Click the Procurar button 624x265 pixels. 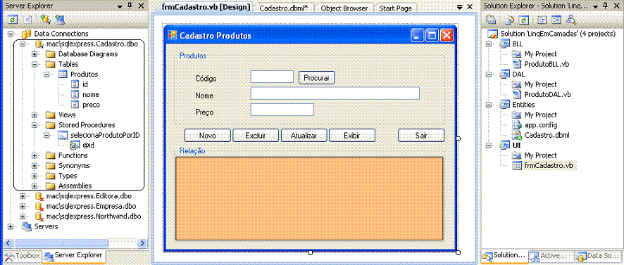(x=316, y=78)
